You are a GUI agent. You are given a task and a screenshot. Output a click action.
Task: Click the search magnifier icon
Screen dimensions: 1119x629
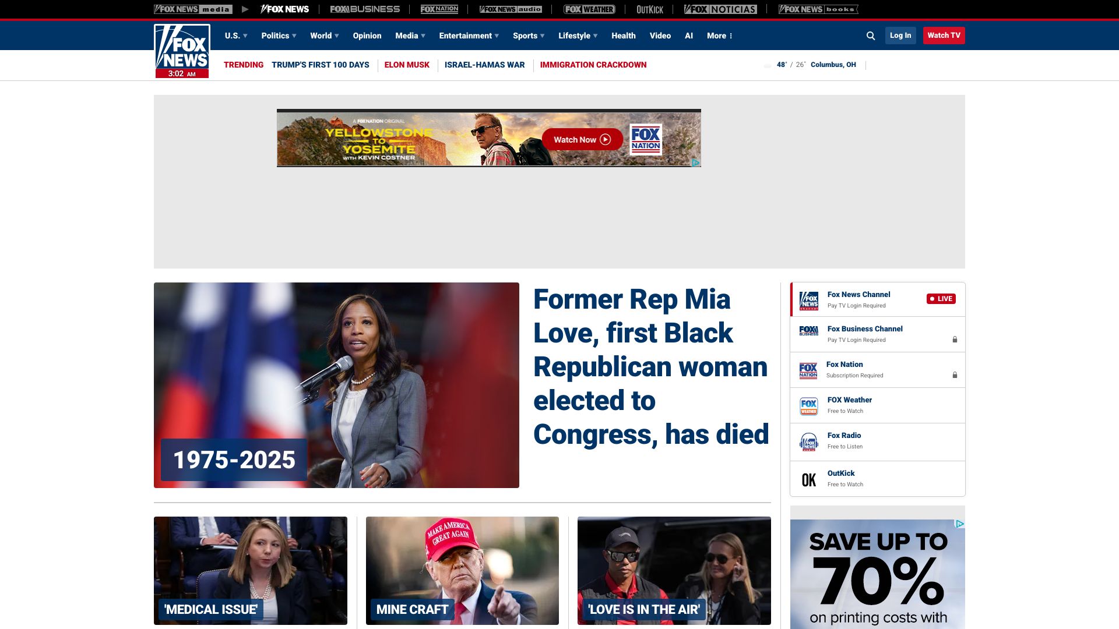[x=871, y=36]
